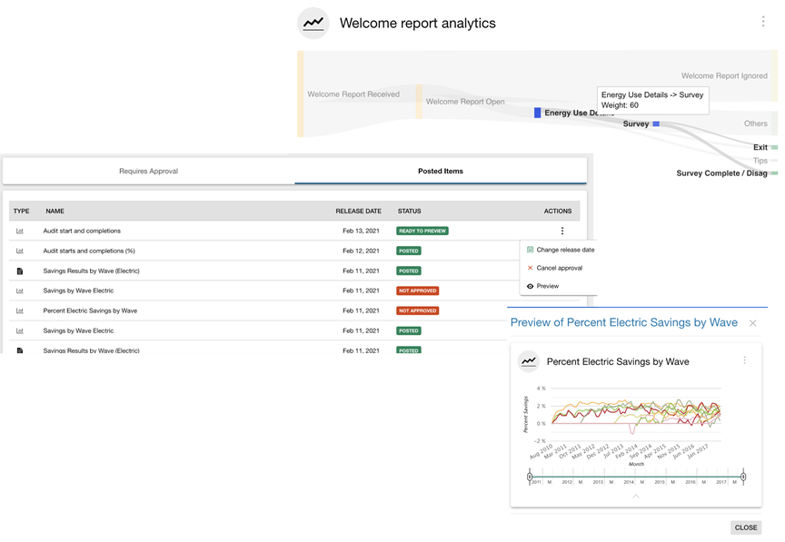Switch to the Requires Approval tab
785x542 pixels.
click(149, 172)
